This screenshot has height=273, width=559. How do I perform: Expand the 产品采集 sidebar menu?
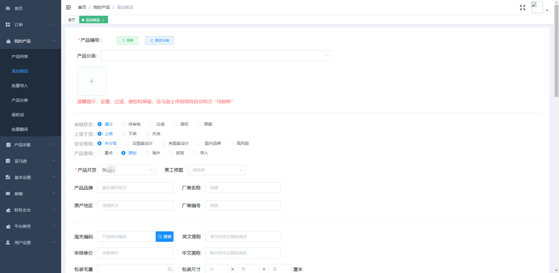[x=31, y=145]
